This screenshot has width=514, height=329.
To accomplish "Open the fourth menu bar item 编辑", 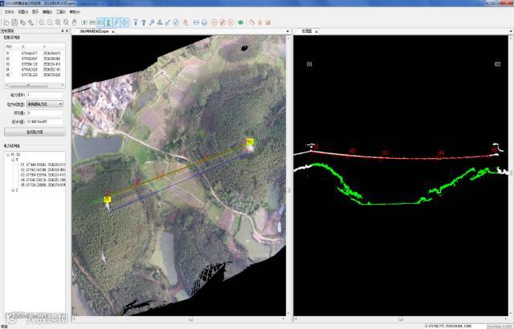I will coord(47,12).
